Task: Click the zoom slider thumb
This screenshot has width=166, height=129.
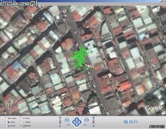Action: (60, 122)
